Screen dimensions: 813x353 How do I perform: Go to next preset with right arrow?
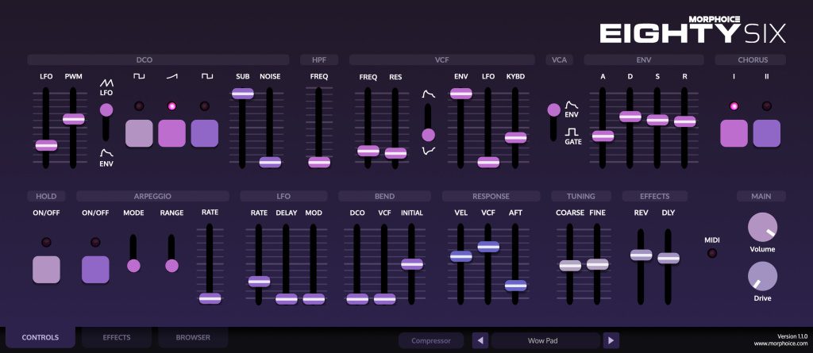pyautogui.click(x=611, y=340)
